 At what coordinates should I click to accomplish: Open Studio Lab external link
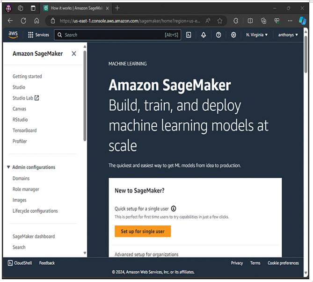[x=26, y=98]
